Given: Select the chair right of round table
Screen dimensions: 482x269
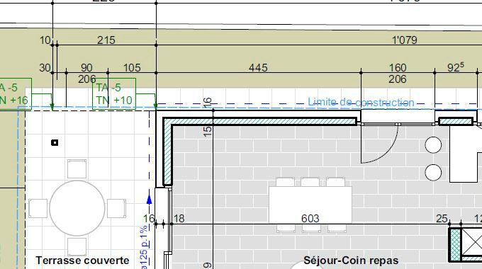Looking at the screenshot, I should 116,209.
